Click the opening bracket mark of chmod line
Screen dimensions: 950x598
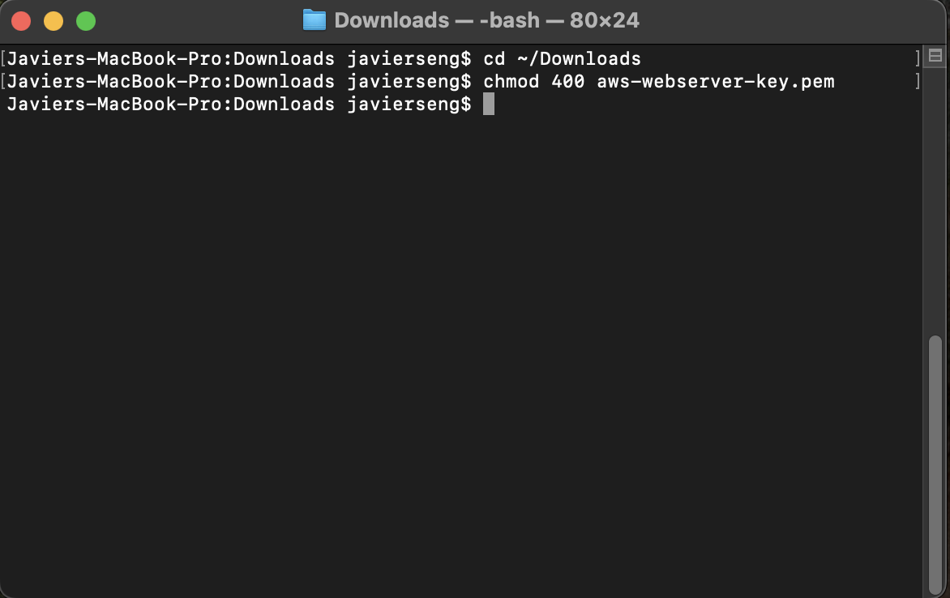click(3, 81)
